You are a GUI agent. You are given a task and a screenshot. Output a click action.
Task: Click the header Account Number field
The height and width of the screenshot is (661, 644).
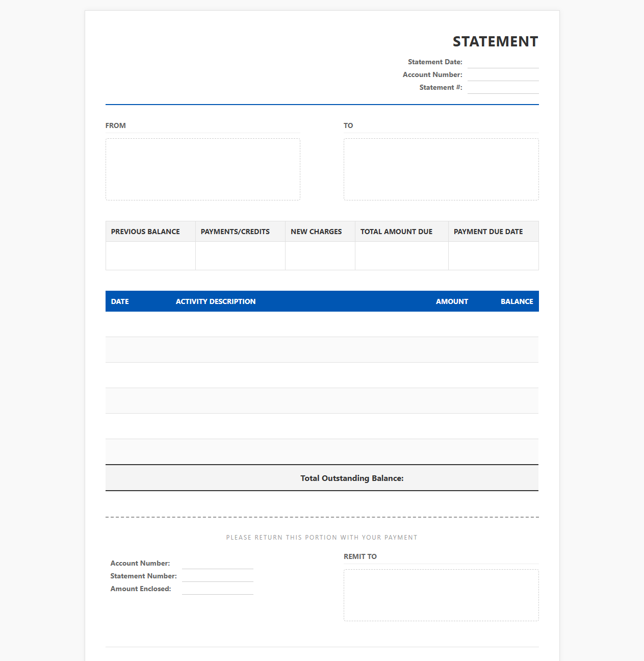(503, 75)
